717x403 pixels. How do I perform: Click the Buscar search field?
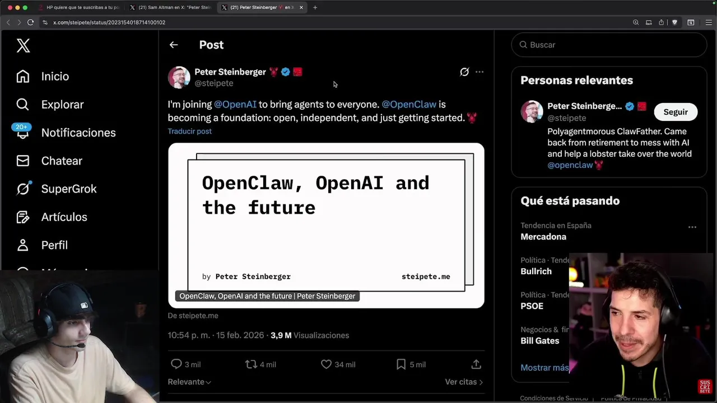tap(609, 45)
